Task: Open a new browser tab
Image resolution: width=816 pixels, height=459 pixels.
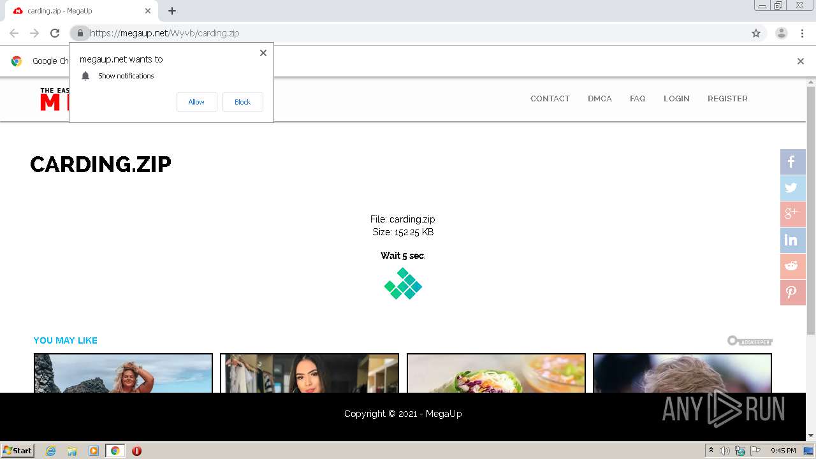Action: tap(172, 11)
